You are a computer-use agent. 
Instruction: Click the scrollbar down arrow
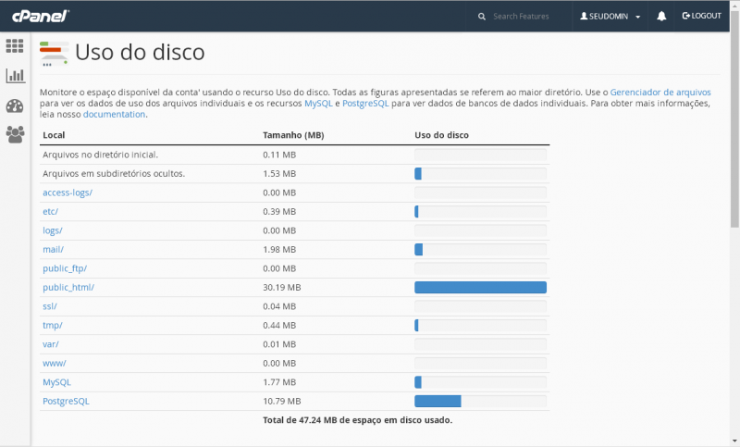click(x=734, y=441)
